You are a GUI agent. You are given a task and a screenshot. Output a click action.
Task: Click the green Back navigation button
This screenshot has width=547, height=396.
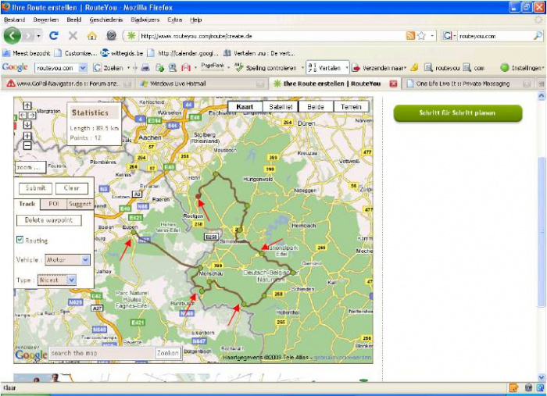13,36
